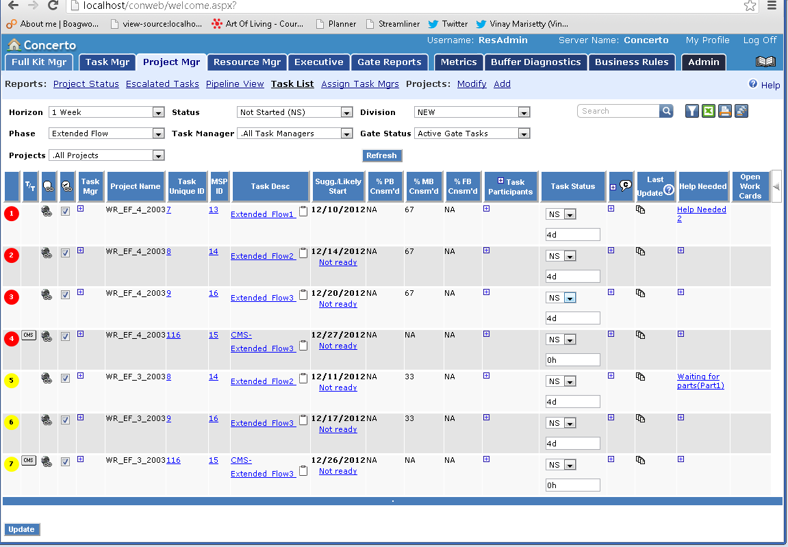Toggle the checkbox in row 2
The height and width of the screenshot is (547, 788).
click(65, 253)
